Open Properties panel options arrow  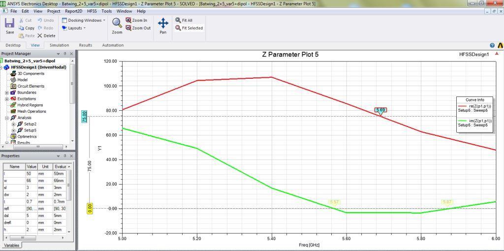[x=58, y=156]
